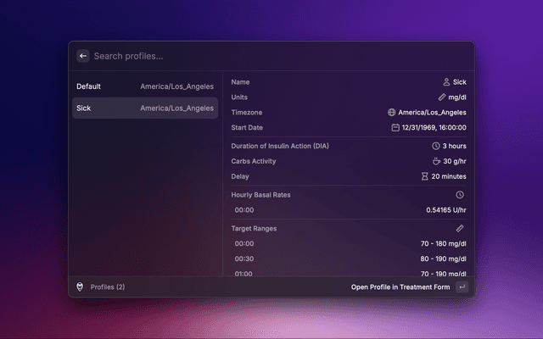Image resolution: width=543 pixels, height=339 pixels.
Task: Click the cup icon beside 30 g/hr
Action: 436,161
